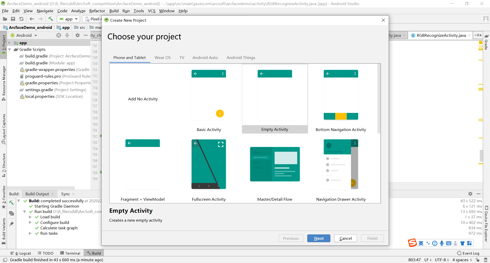Open the Gradle panel on the right edge
Screen dimensions: 490x263
click(x=486, y=45)
